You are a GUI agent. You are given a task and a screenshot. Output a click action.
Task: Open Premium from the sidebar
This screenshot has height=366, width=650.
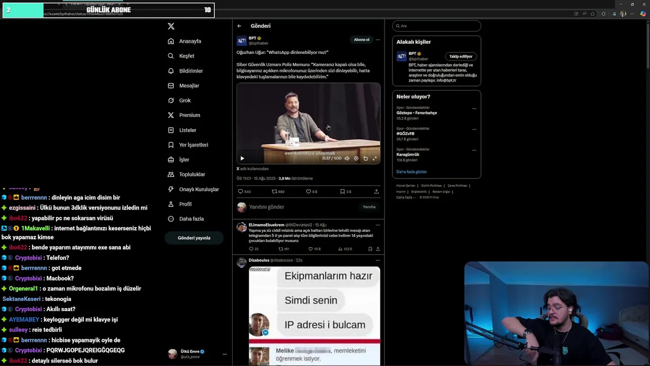pyautogui.click(x=184, y=115)
